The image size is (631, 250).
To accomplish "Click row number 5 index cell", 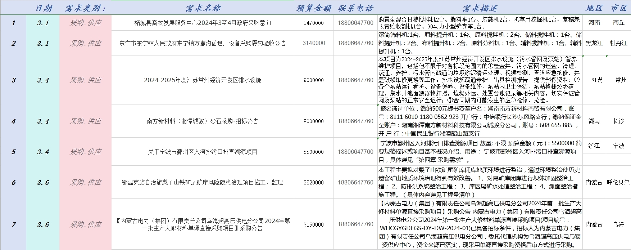I will pyautogui.click(x=13, y=152).
